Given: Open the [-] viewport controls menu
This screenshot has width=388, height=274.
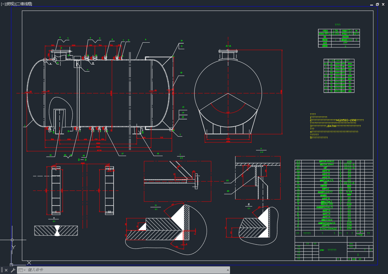Looking at the screenshot, I should (x=3, y=4).
